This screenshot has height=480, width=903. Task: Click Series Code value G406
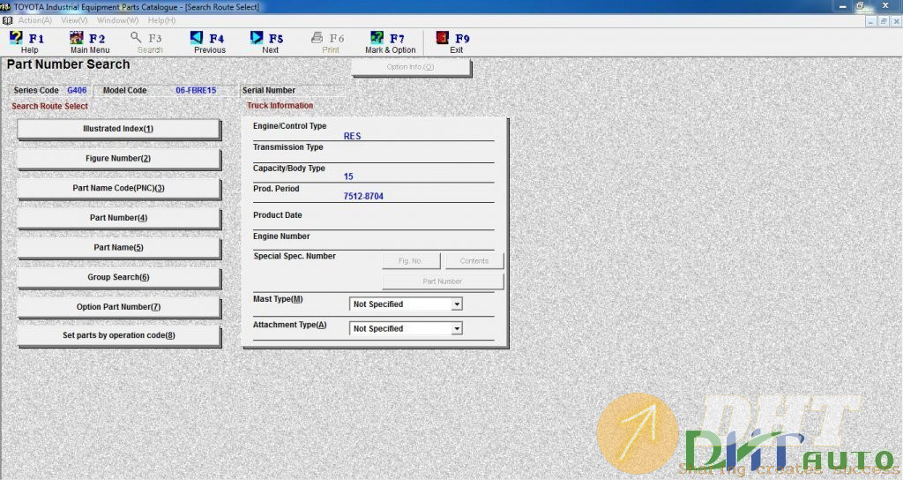point(77,91)
